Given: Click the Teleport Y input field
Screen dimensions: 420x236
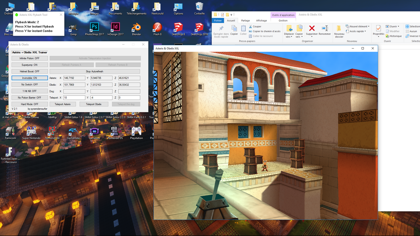Looking at the screenshot, I should (x=101, y=98).
